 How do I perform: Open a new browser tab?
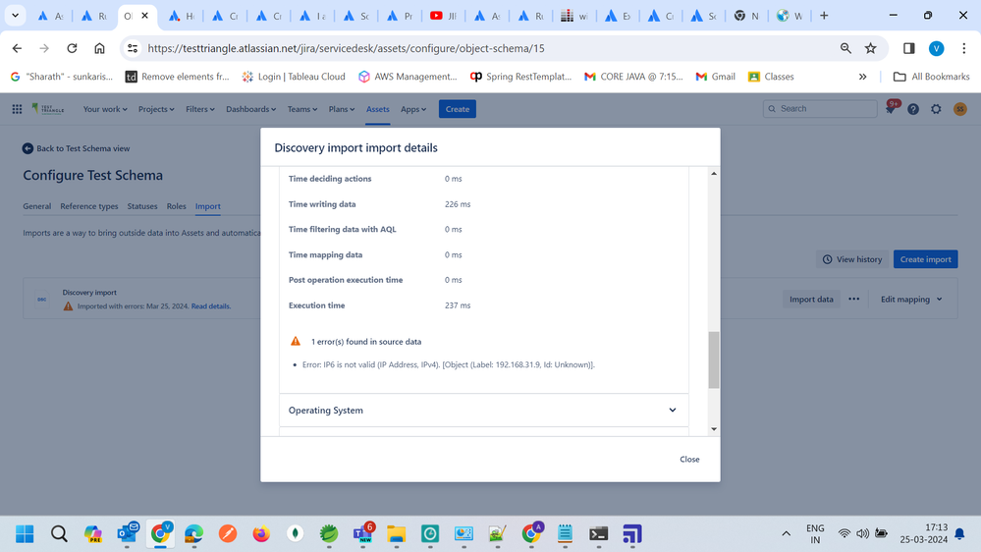pyautogui.click(x=824, y=16)
